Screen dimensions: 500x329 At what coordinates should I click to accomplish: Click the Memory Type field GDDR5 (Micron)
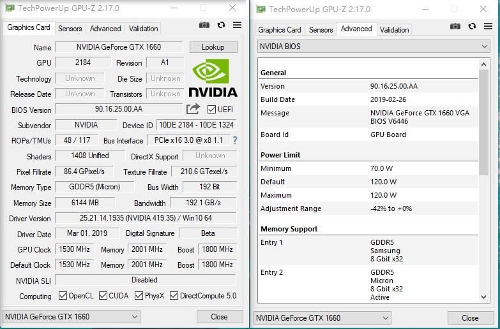pyautogui.click(x=95, y=187)
